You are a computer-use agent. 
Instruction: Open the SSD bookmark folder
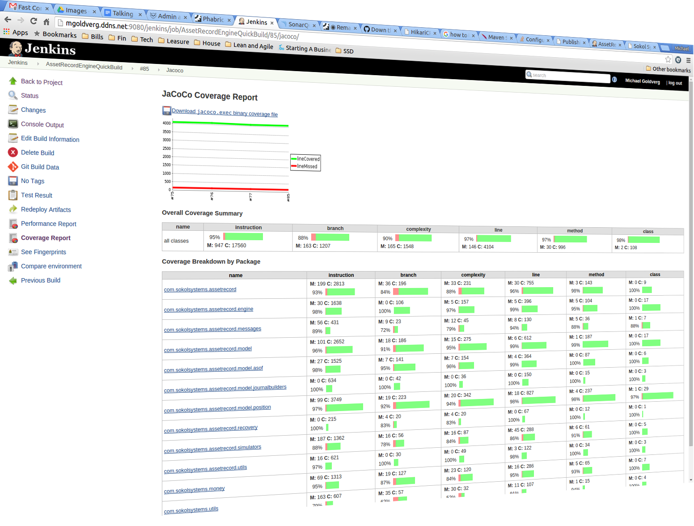click(x=344, y=51)
